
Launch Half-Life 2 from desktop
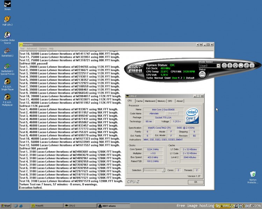coord(7,21)
